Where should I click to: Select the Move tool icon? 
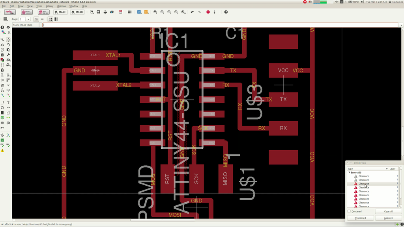click(x=8, y=40)
